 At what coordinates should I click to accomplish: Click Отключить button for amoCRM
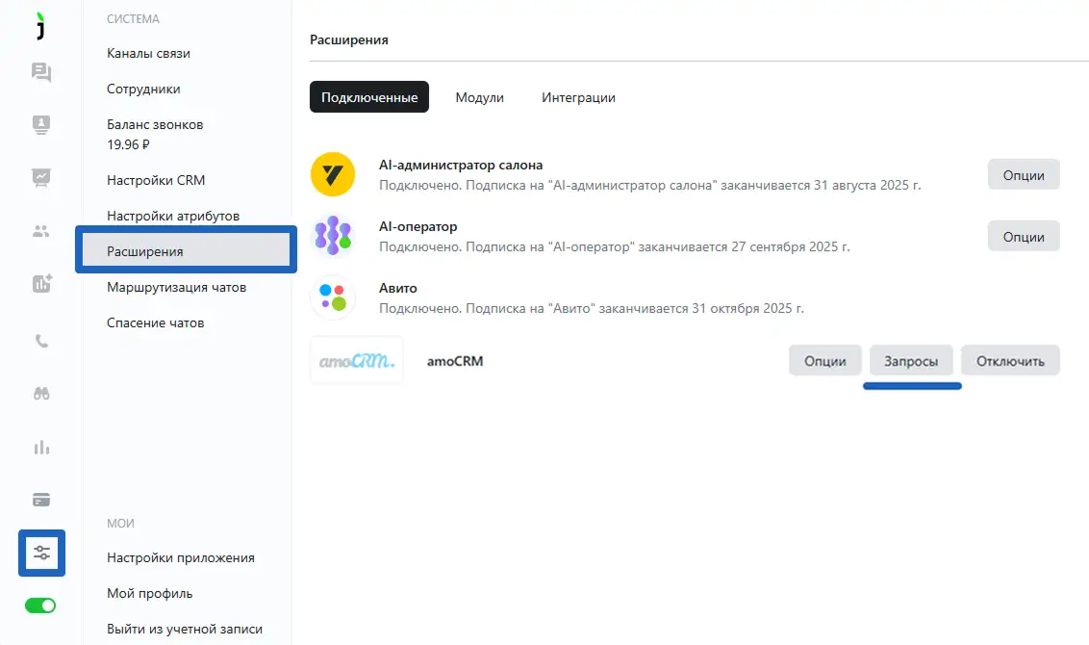(1010, 361)
